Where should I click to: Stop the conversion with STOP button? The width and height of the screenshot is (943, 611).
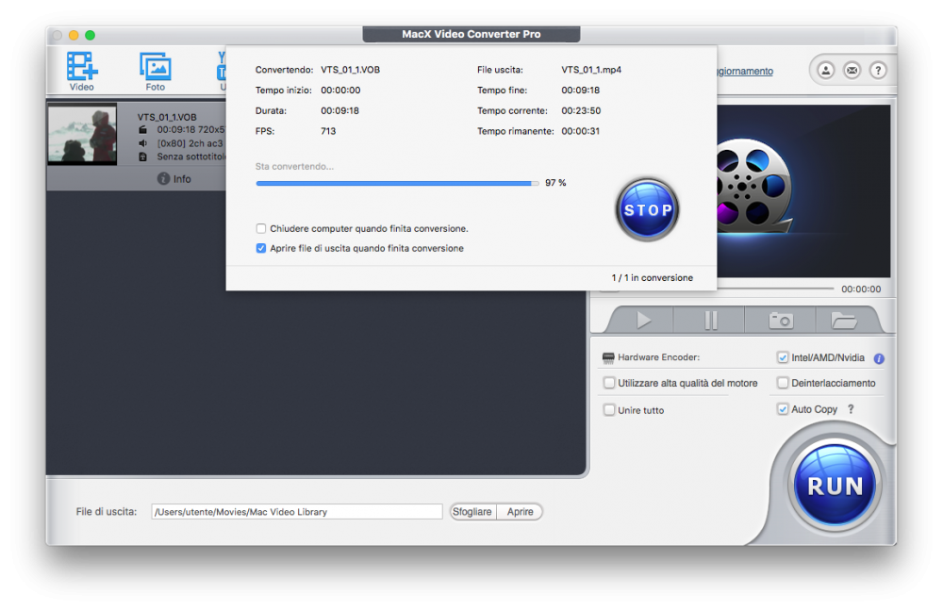647,210
